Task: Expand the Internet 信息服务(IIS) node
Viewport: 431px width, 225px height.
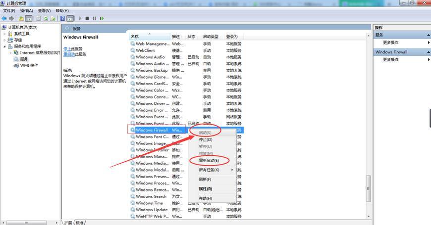Action: (10, 52)
